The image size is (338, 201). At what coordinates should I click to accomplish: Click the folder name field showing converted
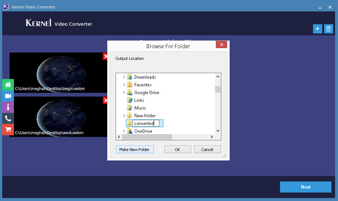click(146, 123)
